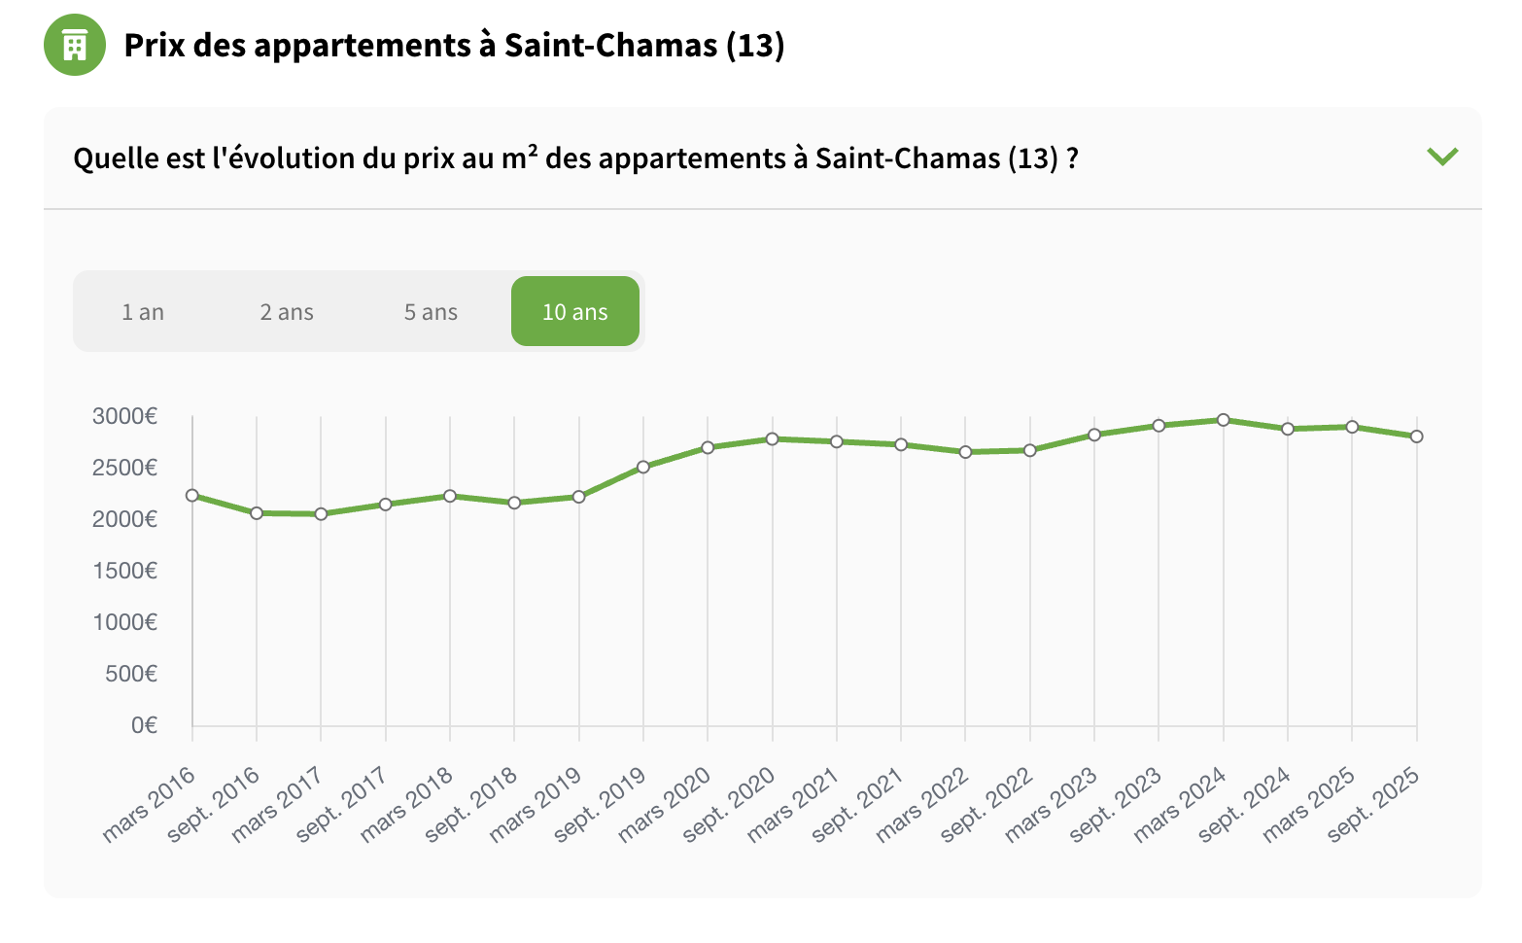This screenshot has width=1522, height=943.
Task: Click the mars 2022 chart marker
Action: click(x=965, y=452)
